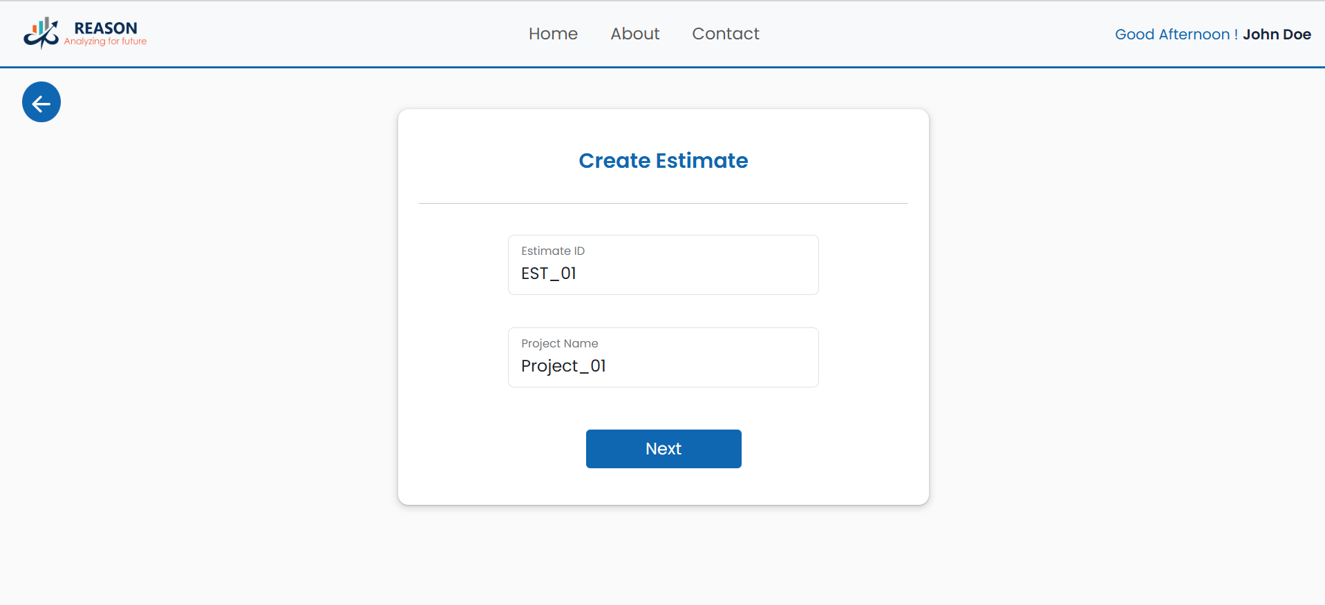Click the blue back arrow button

click(41, 102)
